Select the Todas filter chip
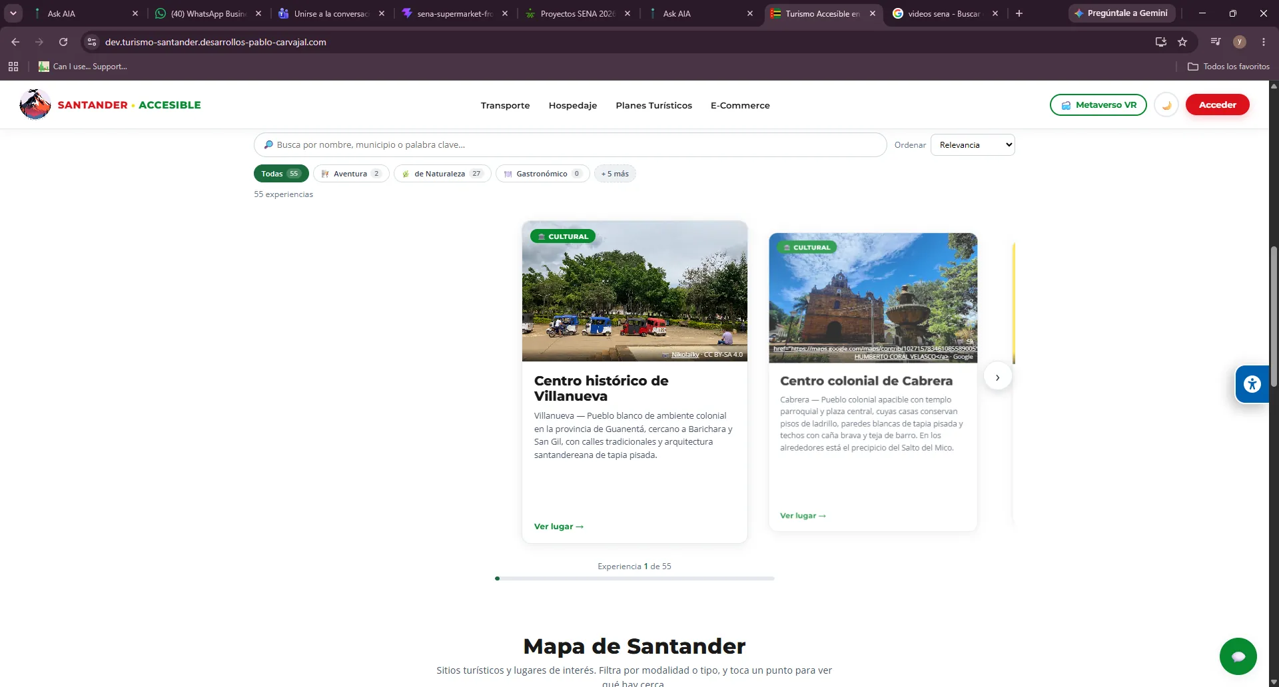The width and height of the screenshot is (1279, 687). point(281,174)
